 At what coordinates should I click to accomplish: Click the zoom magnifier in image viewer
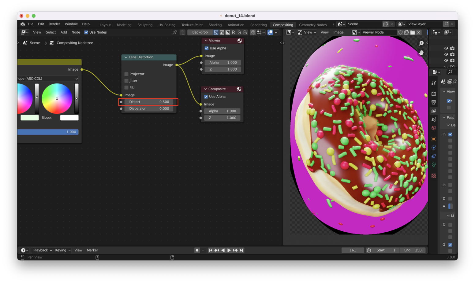[421, 43]
